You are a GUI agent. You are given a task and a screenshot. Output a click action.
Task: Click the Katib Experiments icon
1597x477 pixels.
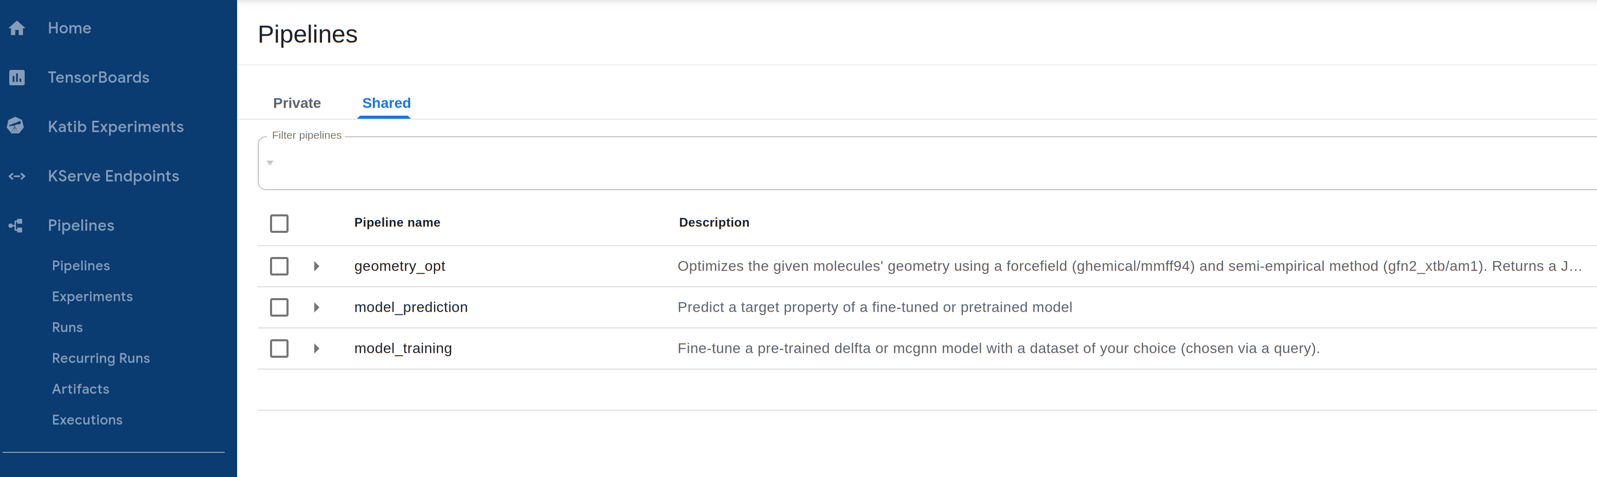tap(16, 126)
